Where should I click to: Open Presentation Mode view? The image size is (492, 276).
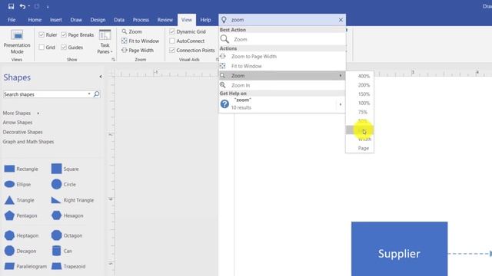pos(17,41)
